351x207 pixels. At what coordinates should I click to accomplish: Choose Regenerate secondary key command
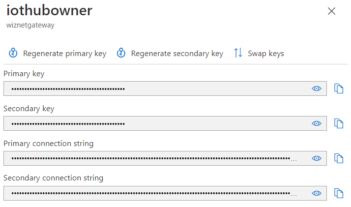pyautogui.click(x=177, y=54)
